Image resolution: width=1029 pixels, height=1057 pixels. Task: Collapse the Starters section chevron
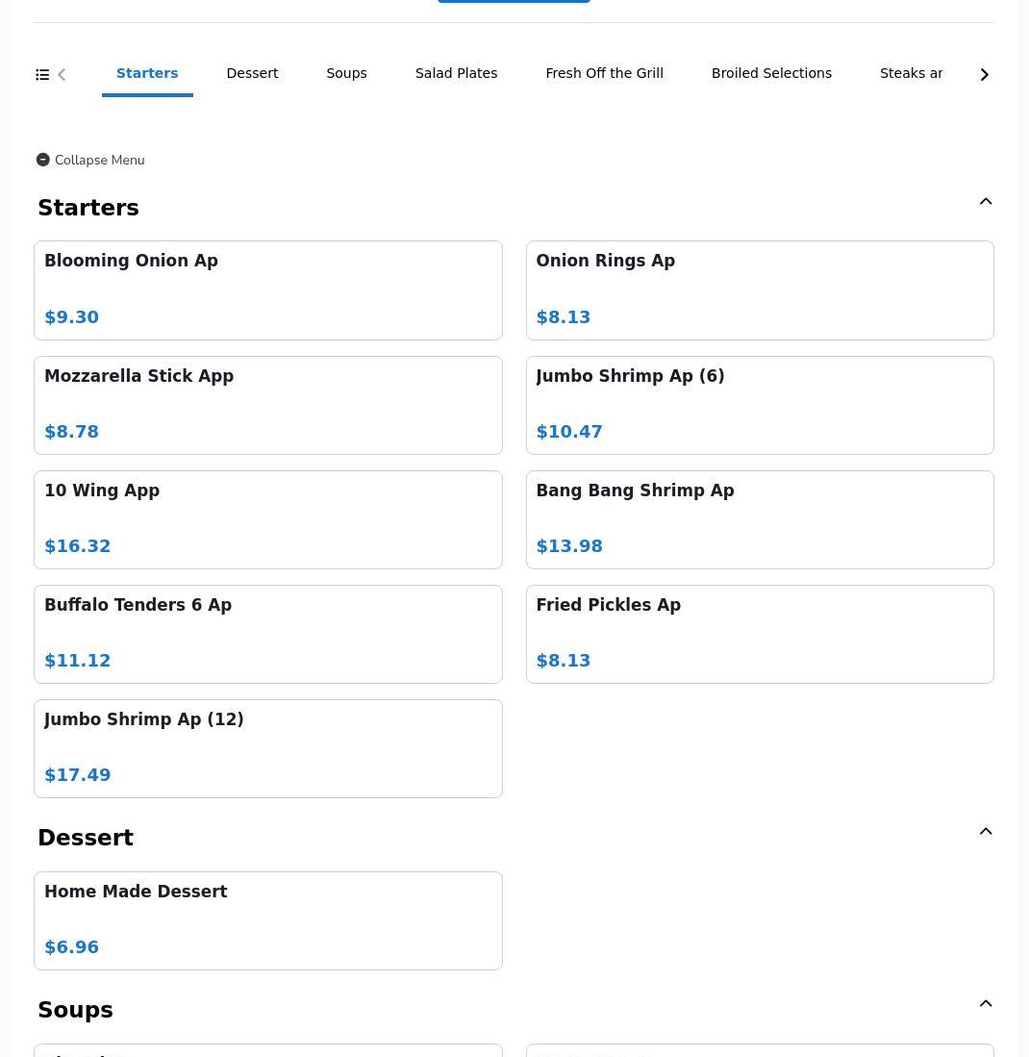pos(985,202)
